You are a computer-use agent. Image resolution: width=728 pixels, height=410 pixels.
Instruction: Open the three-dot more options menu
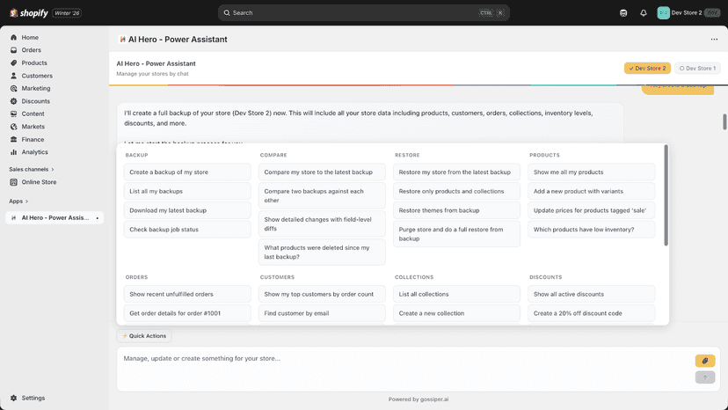click(714, 39)
